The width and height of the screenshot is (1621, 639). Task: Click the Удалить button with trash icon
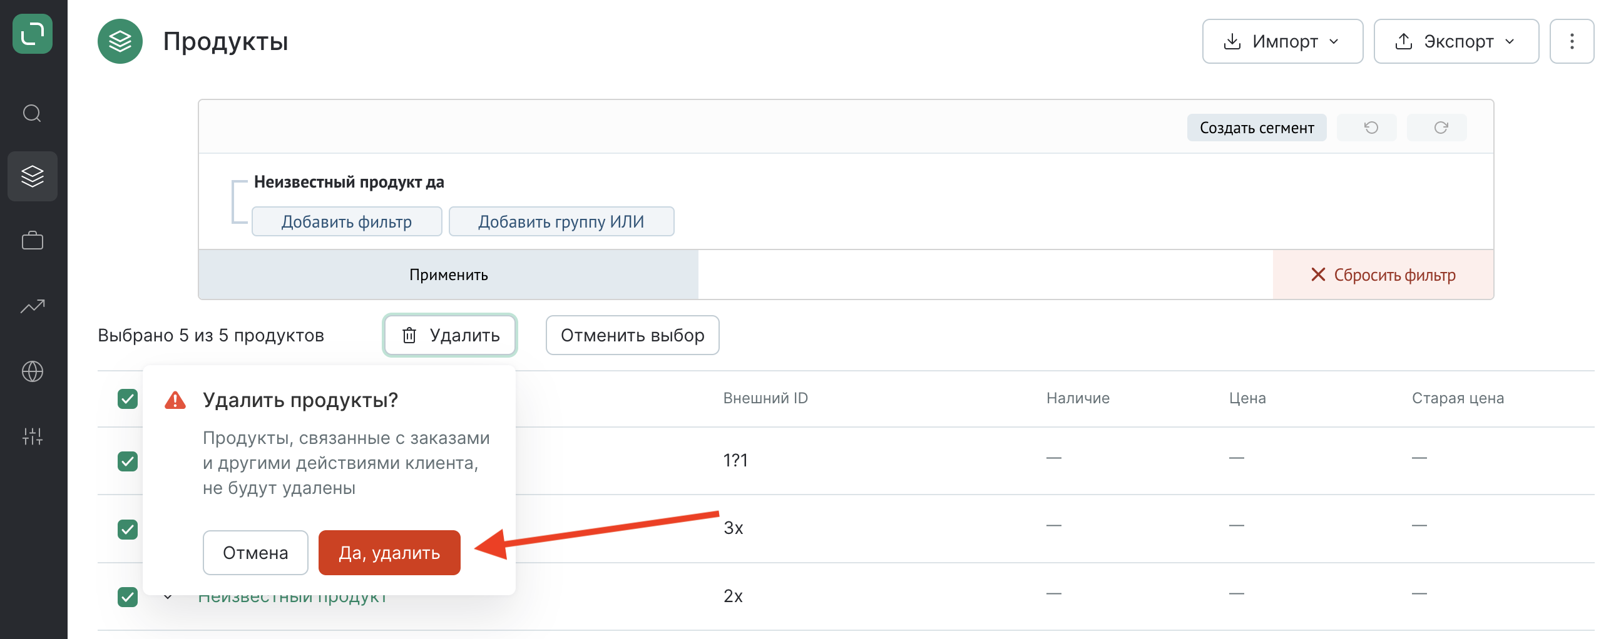point(450,335)
